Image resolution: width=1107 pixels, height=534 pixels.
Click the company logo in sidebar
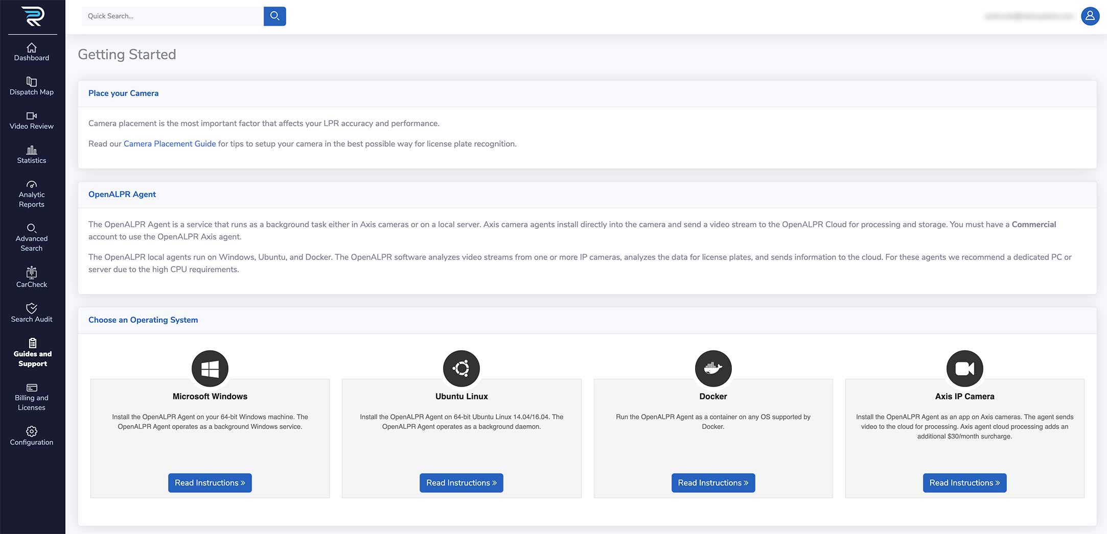[x=33, y=16]
